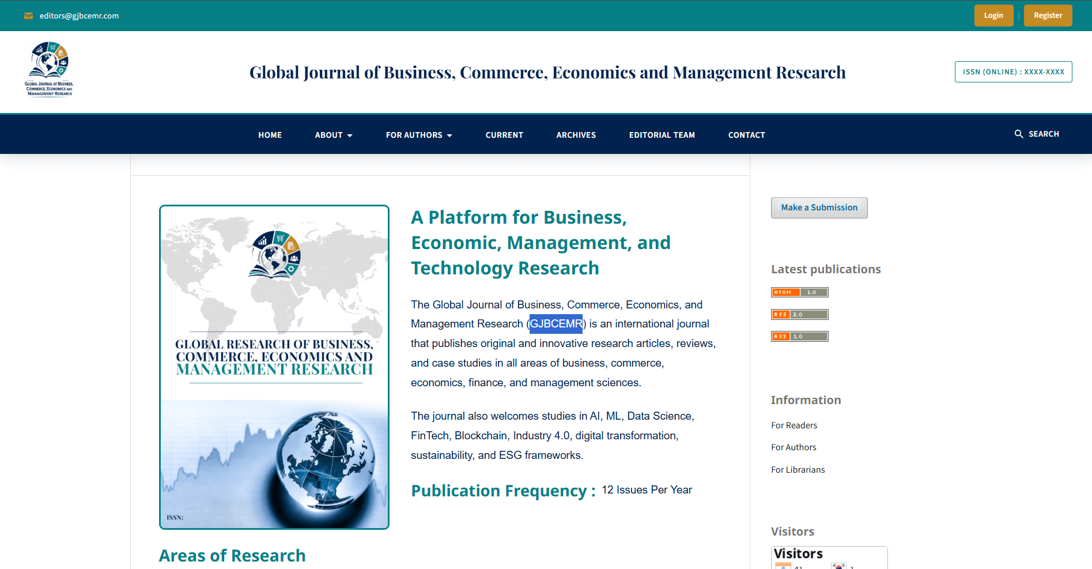Click the Publication Frequency heading
1092x569 pixels.
coord(503,491)
